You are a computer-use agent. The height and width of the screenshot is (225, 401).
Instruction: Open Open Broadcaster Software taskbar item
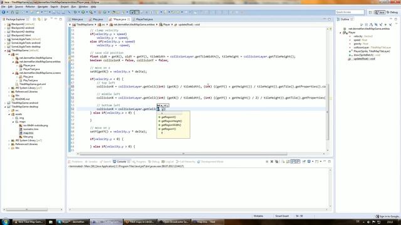[x=174, y=222]
